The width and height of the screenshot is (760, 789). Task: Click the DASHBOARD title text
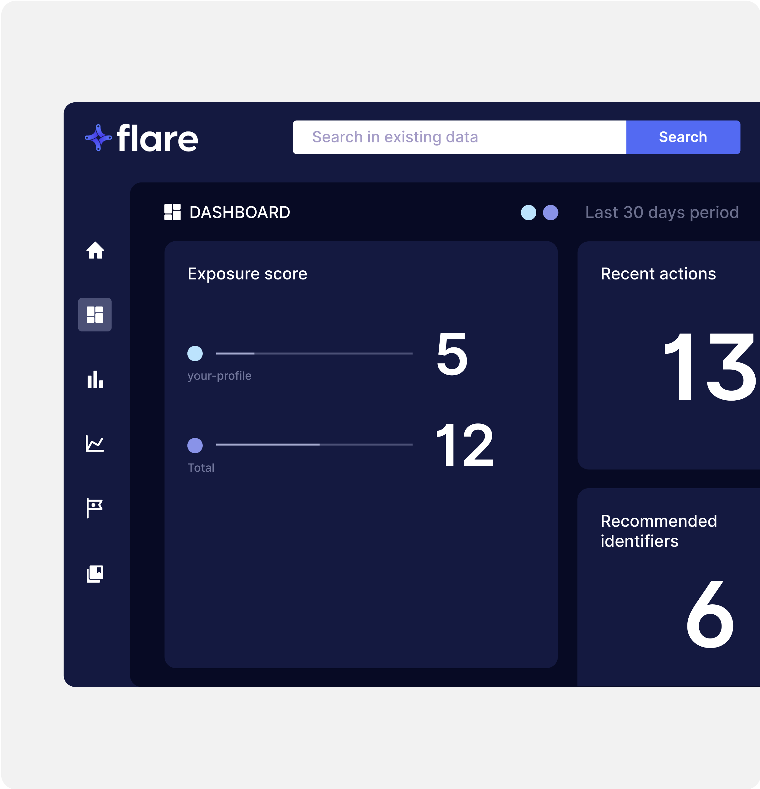tap(239, 213)
